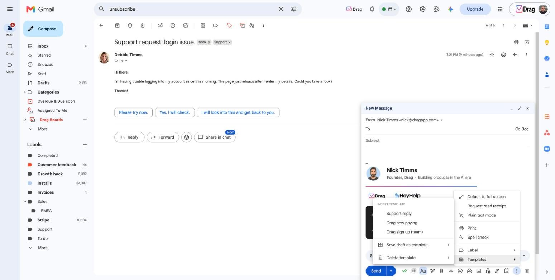Insert a link in the new message

coord(451,271)
